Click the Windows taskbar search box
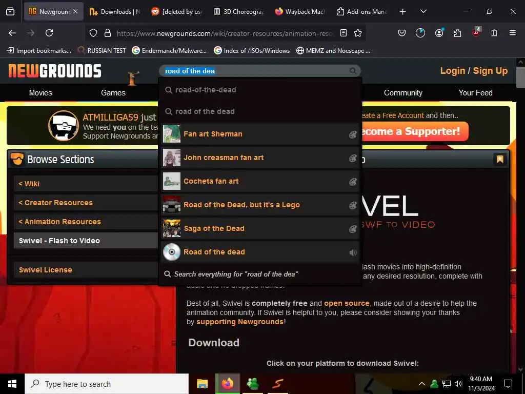Image resolution: width=525 pixels, height=394 pixels. coord(107,384)
